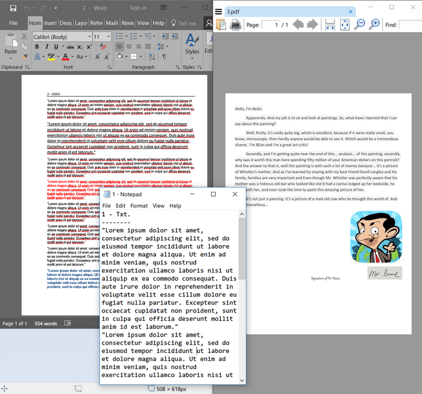Click the Print icon in the PDF viewer
This screenshot has width=422, height=394.
236,25
